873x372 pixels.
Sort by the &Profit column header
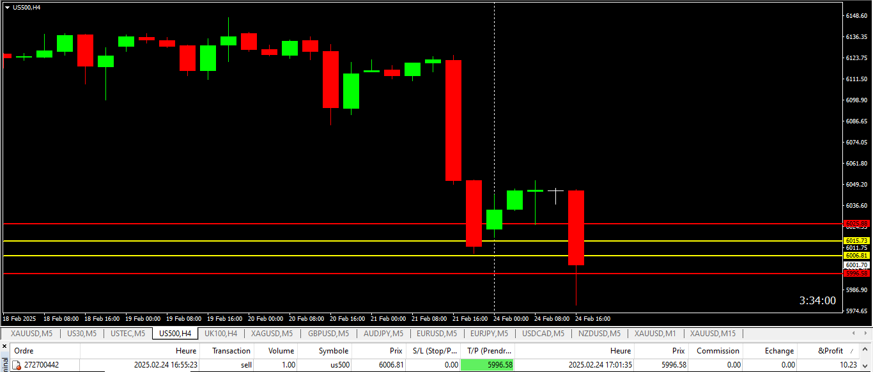pyautogui.click(x=830, y=350)
